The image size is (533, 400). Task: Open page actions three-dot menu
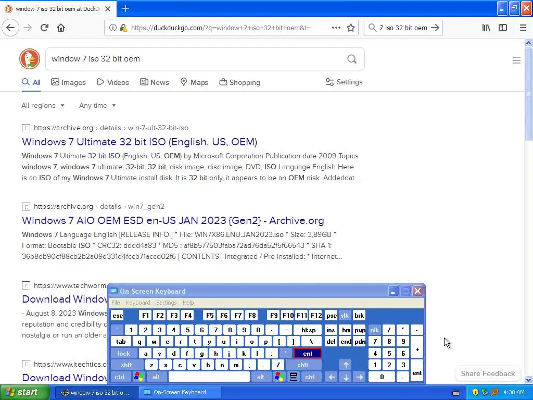tap(336, 28)
